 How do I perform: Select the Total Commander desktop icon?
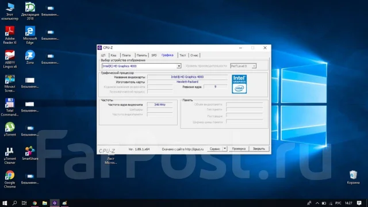10,108
